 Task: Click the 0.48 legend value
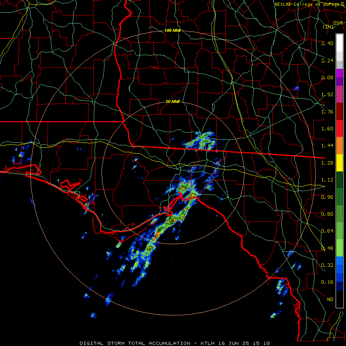click(x=327, y=248)
